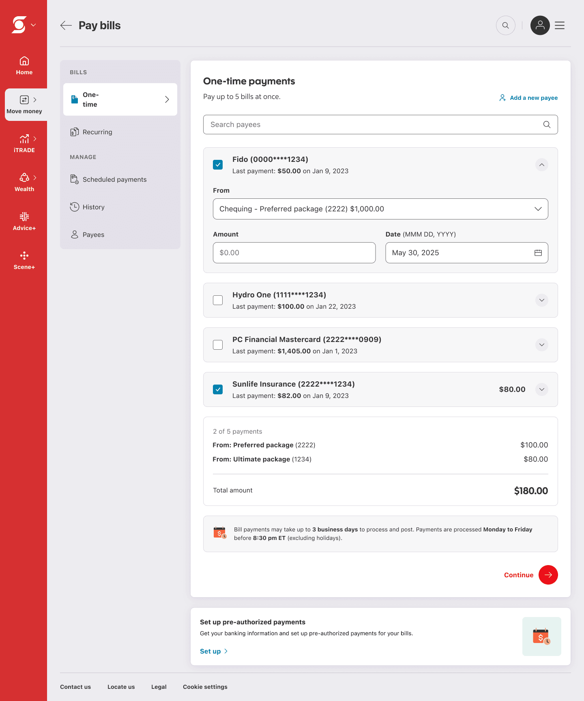The width and height of the screenshot is (584, 701).
Task: Uncheck the Sunlife Insurance checkbox
Action: click(x=218, y=389)
